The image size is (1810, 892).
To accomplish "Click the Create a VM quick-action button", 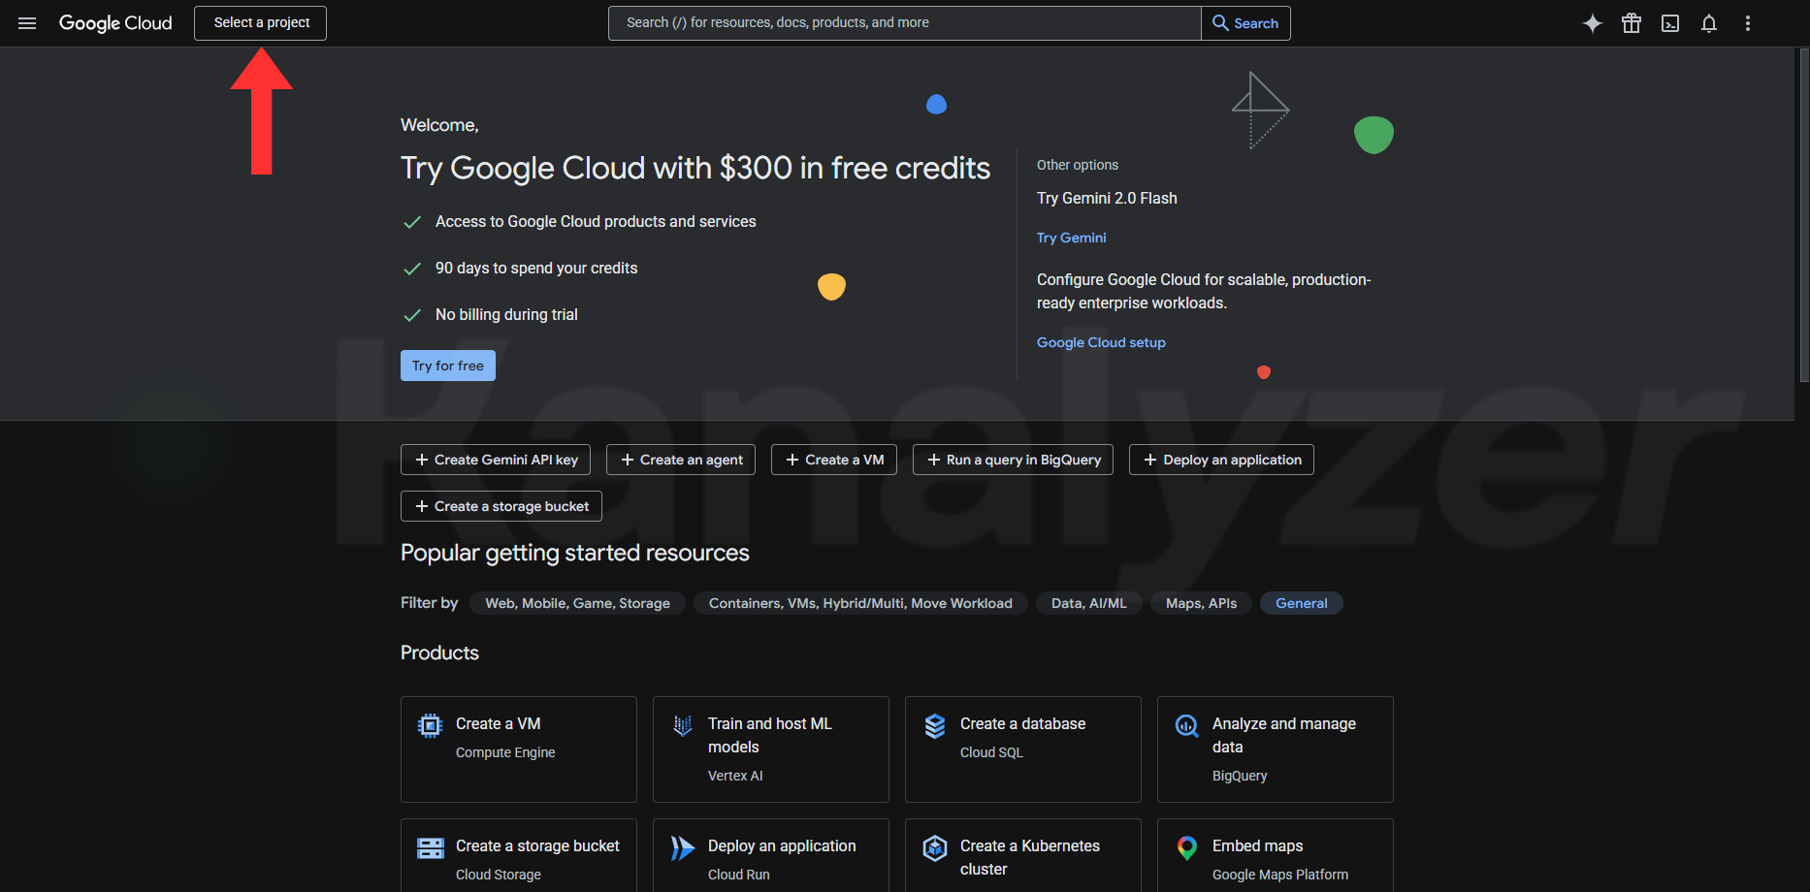I will tap(834, 460).
